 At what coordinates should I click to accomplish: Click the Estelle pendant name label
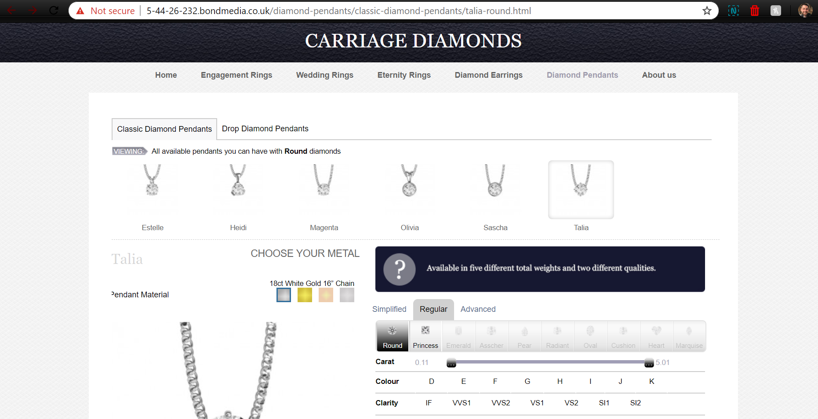pos(153,228)
